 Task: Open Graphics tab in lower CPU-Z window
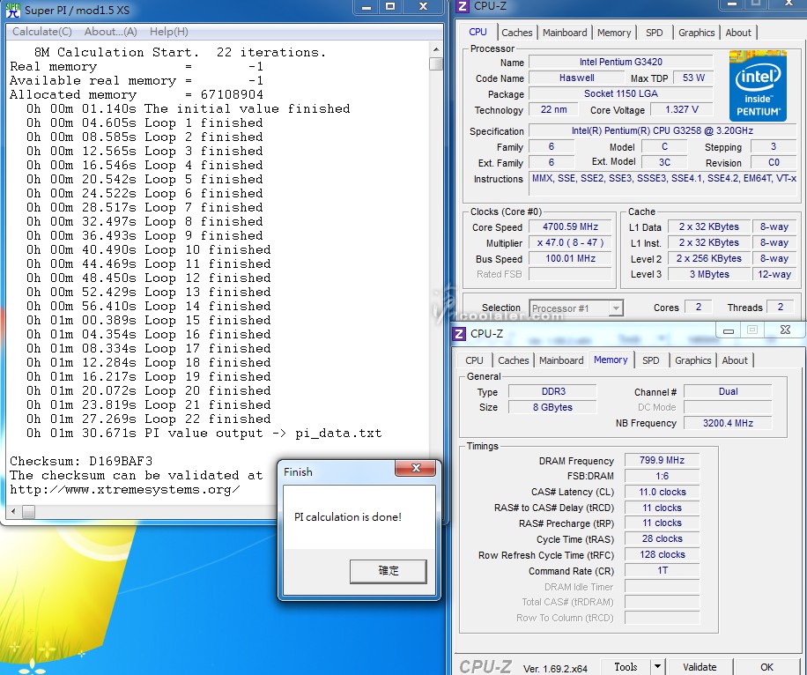tap(692, 360)
